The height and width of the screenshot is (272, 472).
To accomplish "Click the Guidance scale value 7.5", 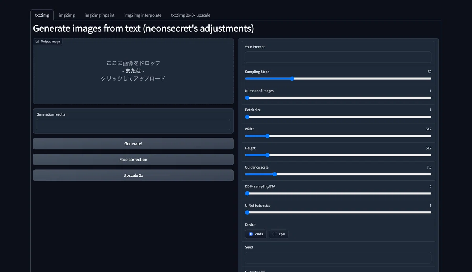I will pos(429,167).
